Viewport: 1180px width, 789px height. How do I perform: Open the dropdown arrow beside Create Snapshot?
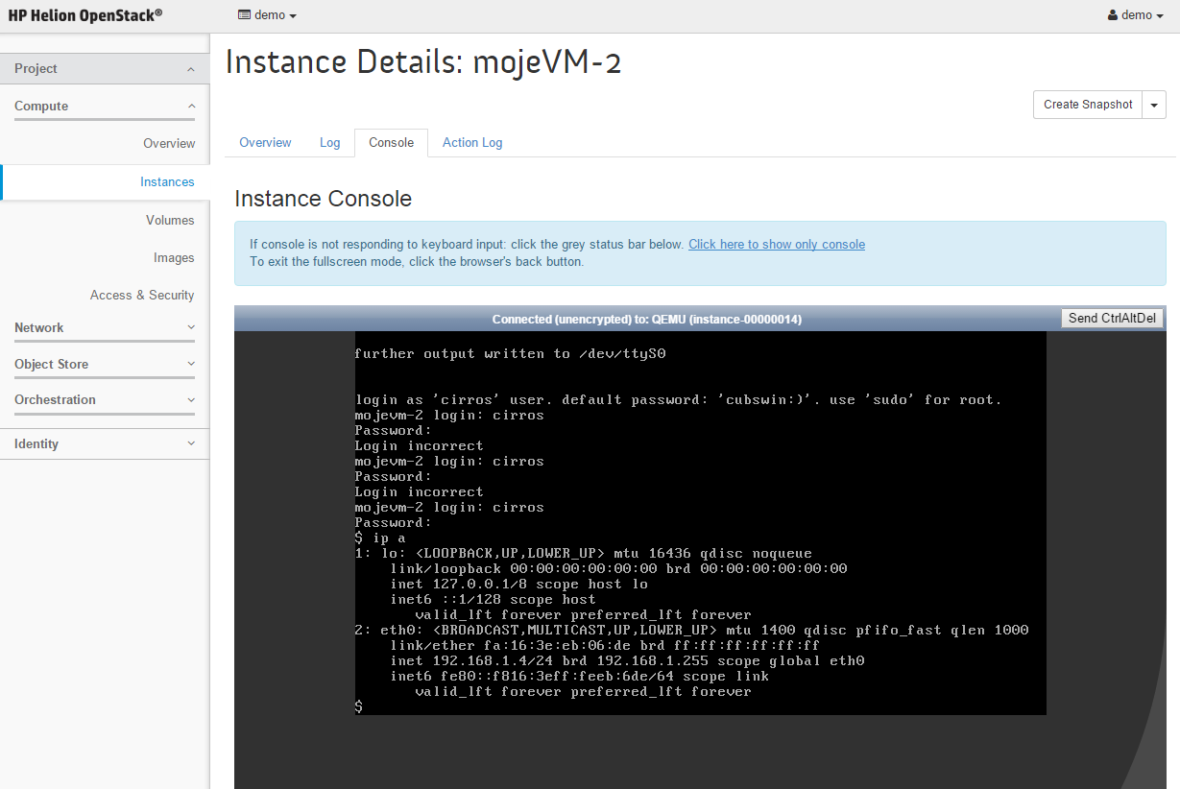pos(1154,105)
